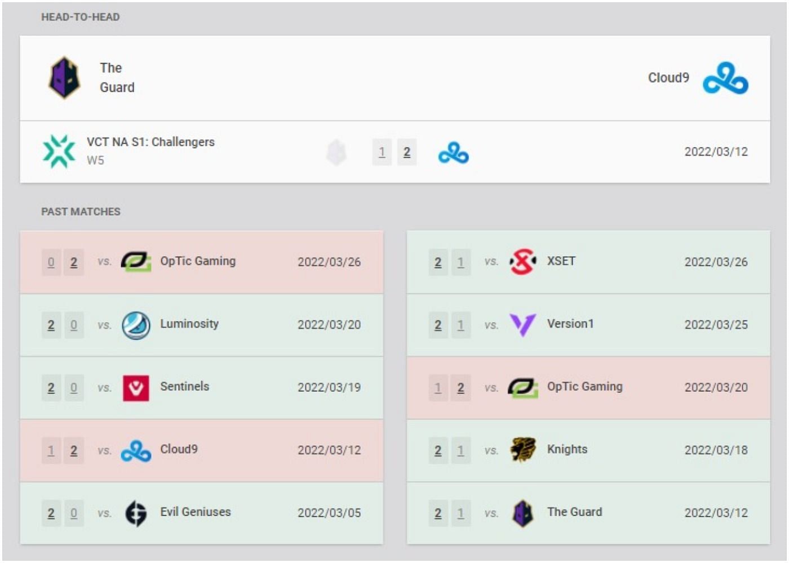Open XSET match link
The image size is (789, 563).
(561, 261)
